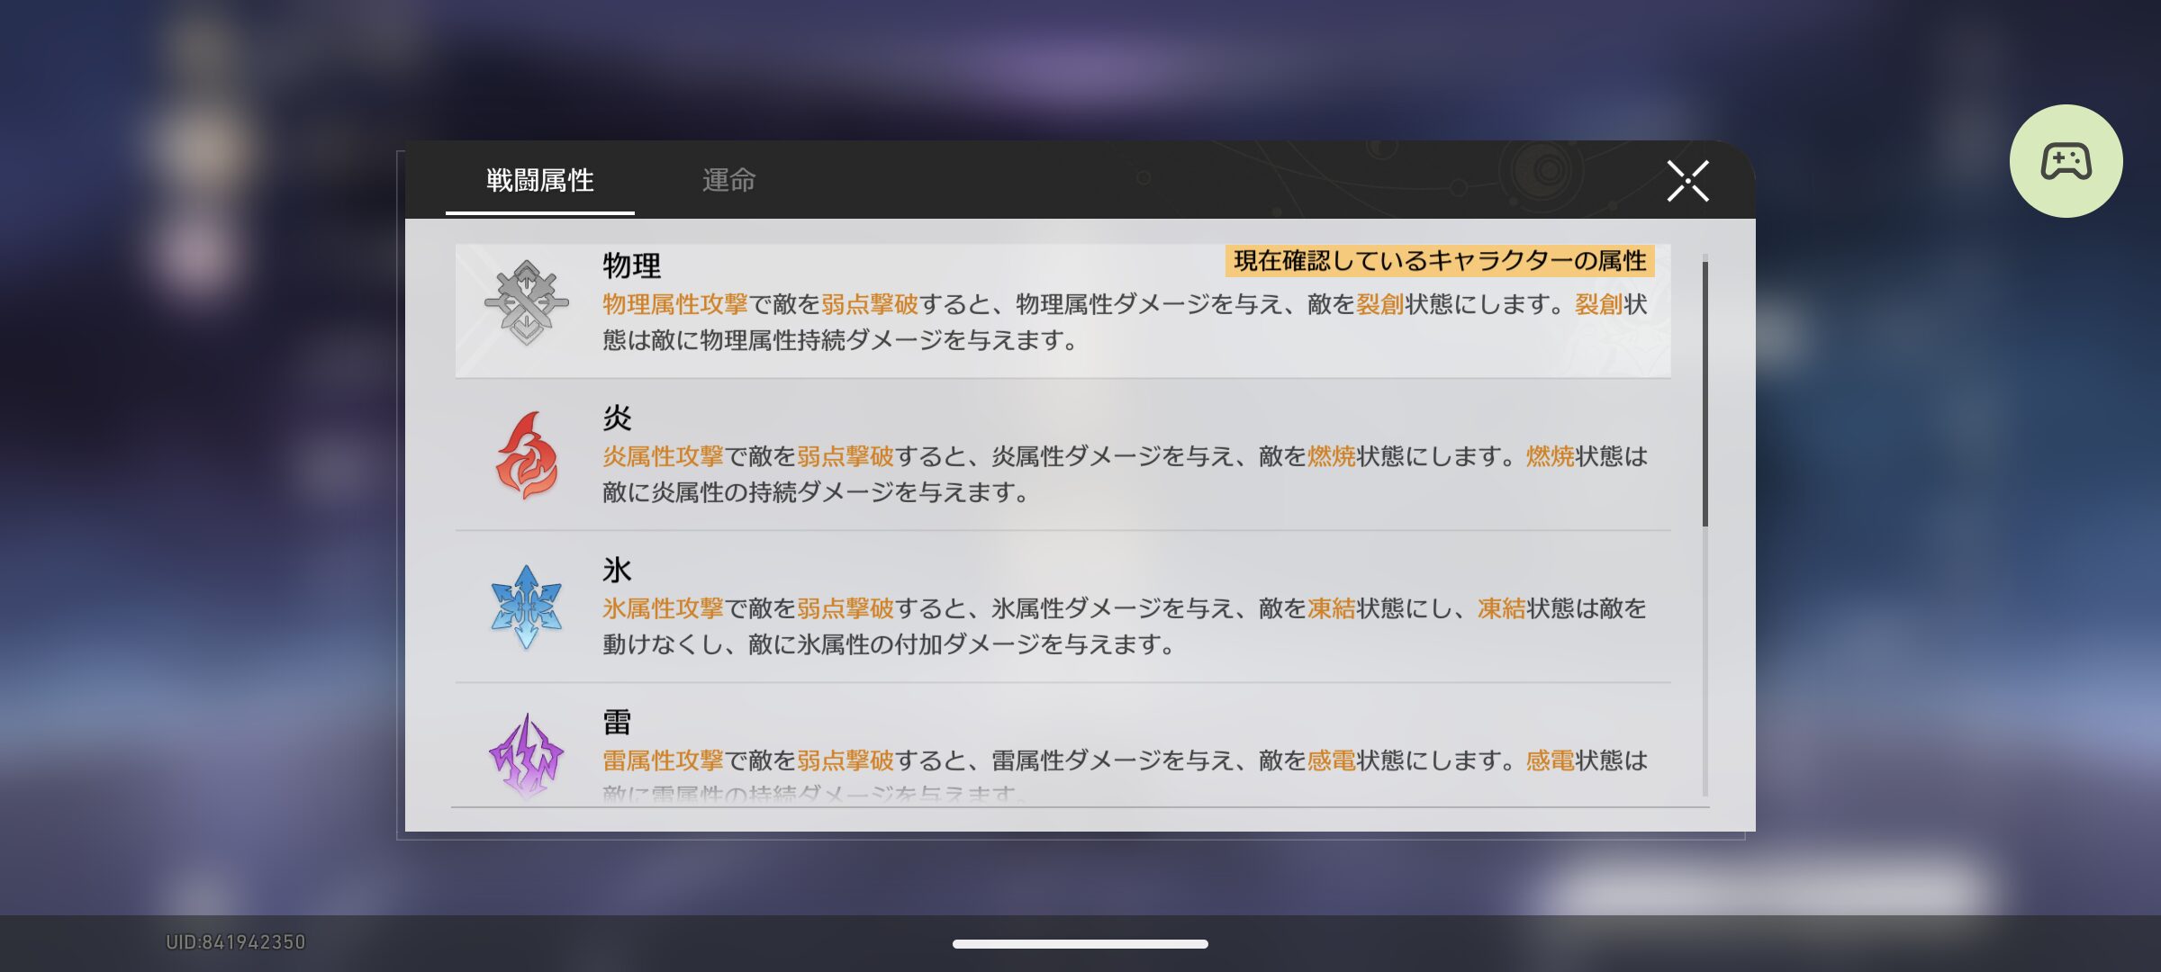Select the 戦闘属性 tab

point(539,180)
